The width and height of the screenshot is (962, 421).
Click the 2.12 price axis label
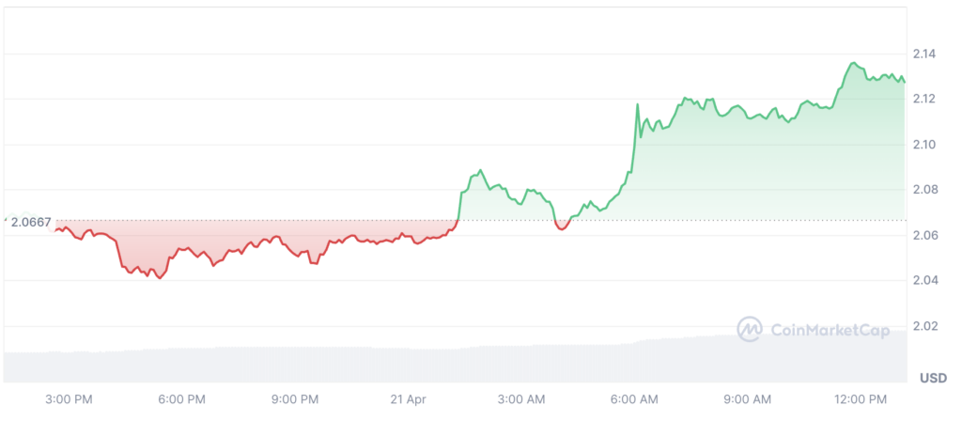tap(925, 99)
